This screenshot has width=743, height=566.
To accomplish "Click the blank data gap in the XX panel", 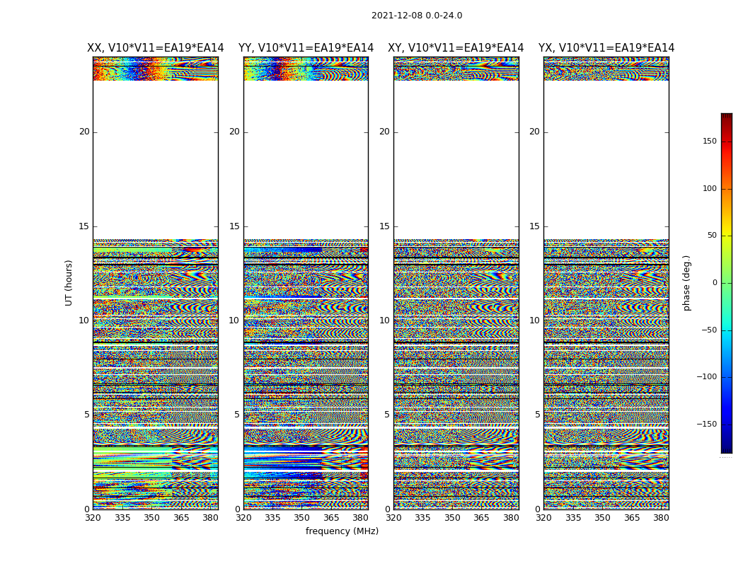I will (155, 159).
